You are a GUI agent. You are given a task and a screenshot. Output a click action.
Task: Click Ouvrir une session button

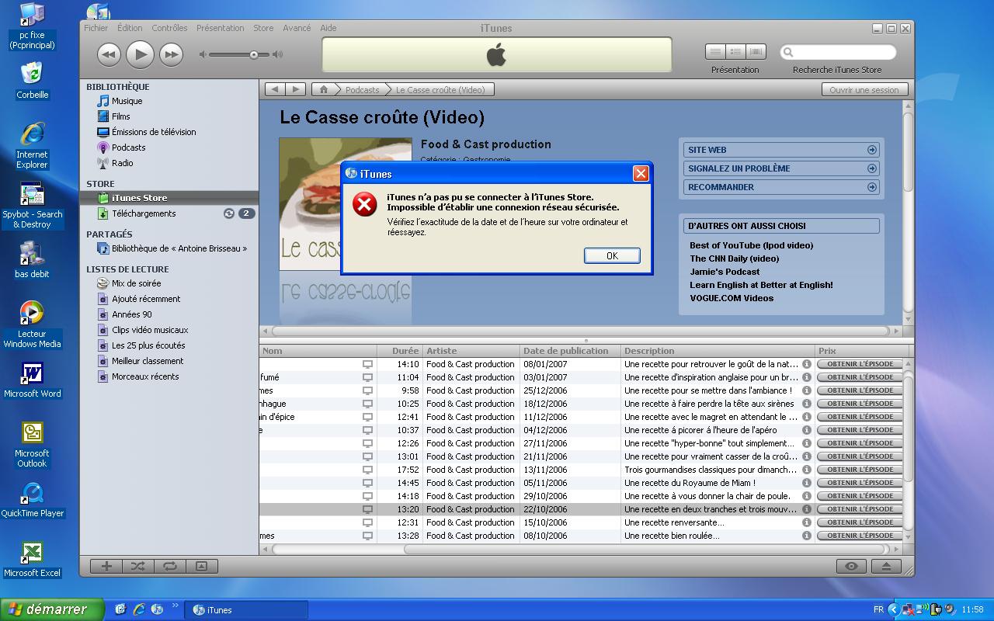pos(864,89)
